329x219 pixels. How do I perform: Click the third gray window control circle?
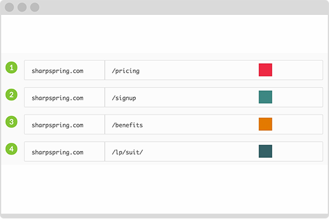coord(35,7)
